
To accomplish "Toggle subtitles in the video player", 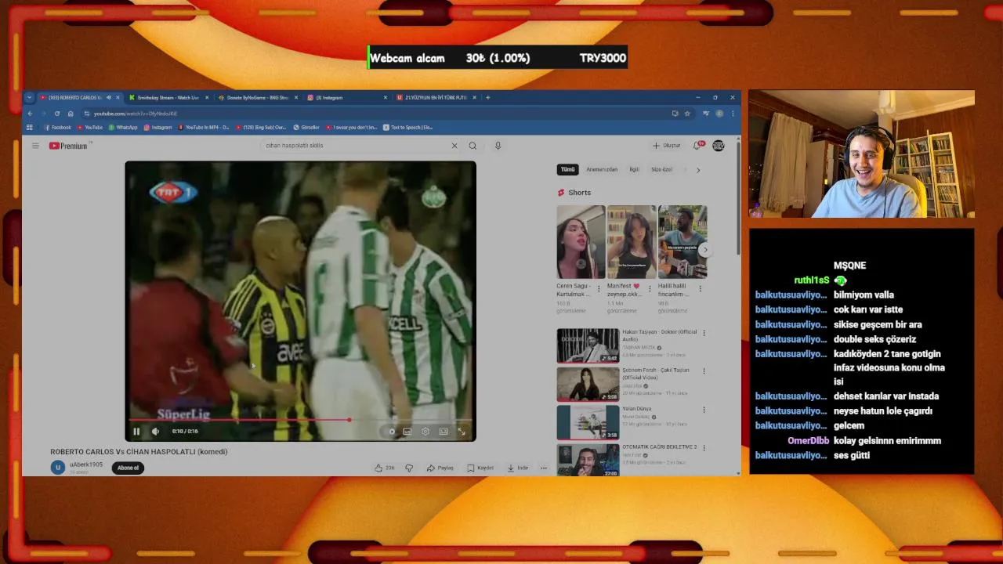I will pyautogui.click(x=407, y=432).
